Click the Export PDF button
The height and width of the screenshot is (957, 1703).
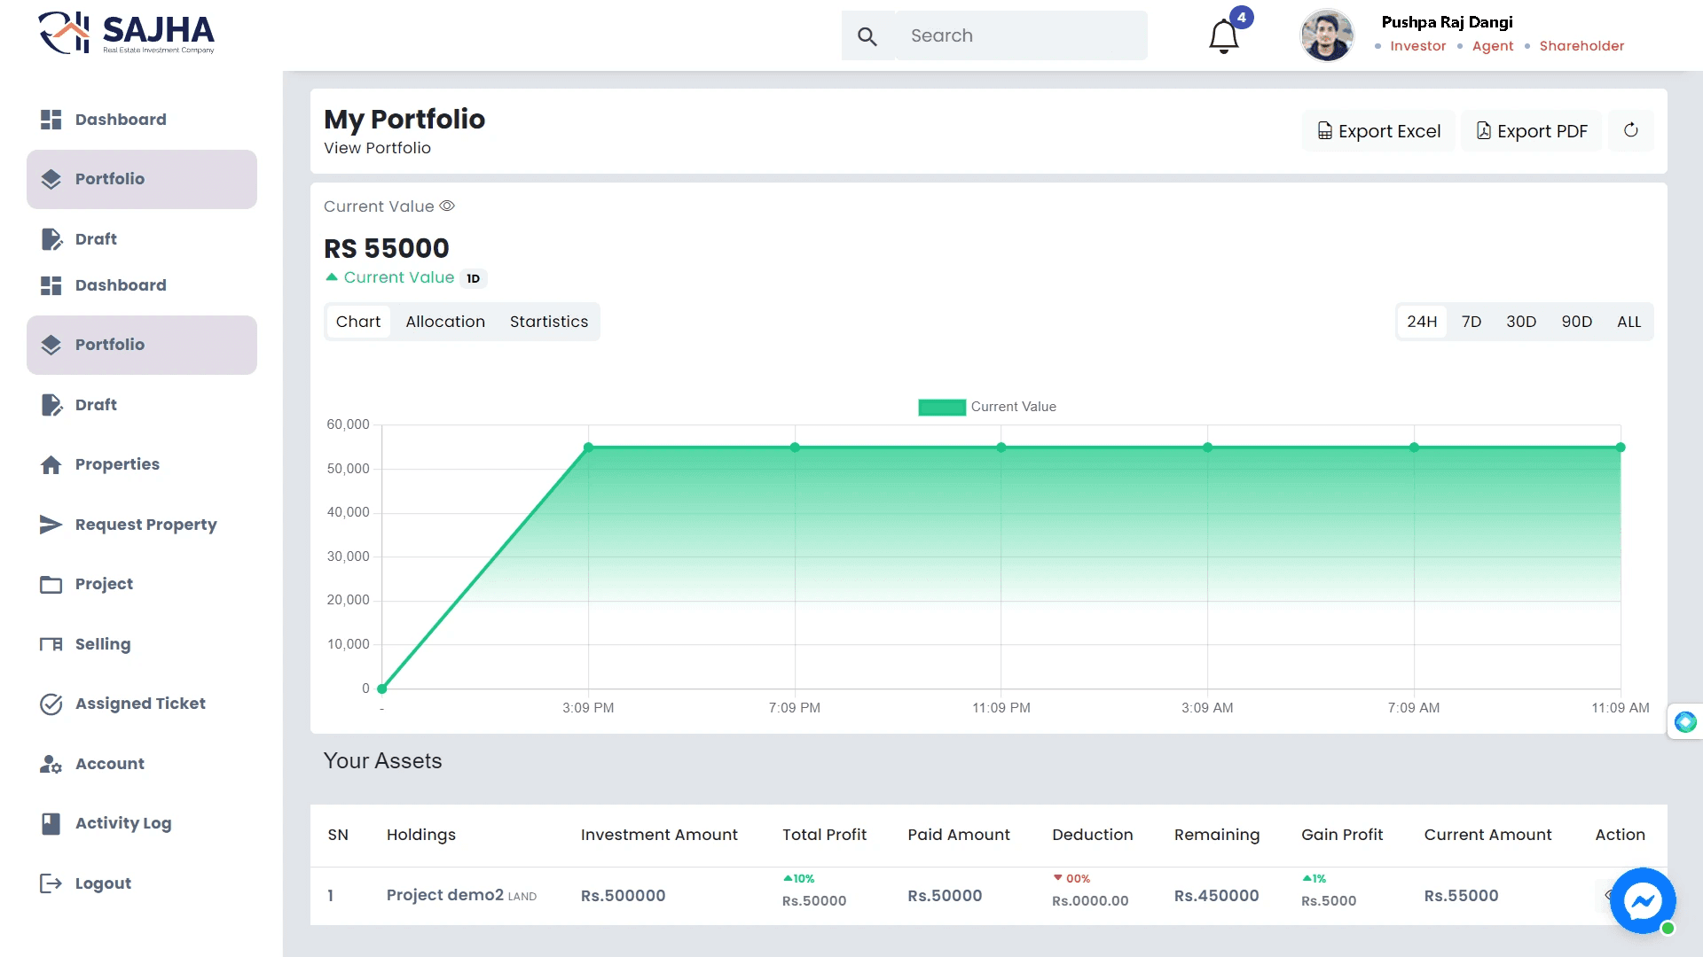tap(1532, 131)
